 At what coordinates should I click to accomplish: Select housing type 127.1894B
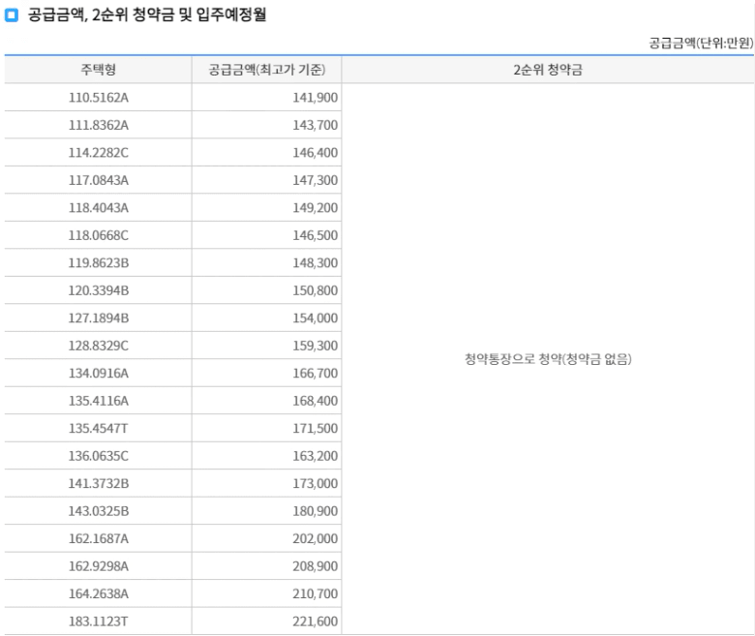(98, 318)
